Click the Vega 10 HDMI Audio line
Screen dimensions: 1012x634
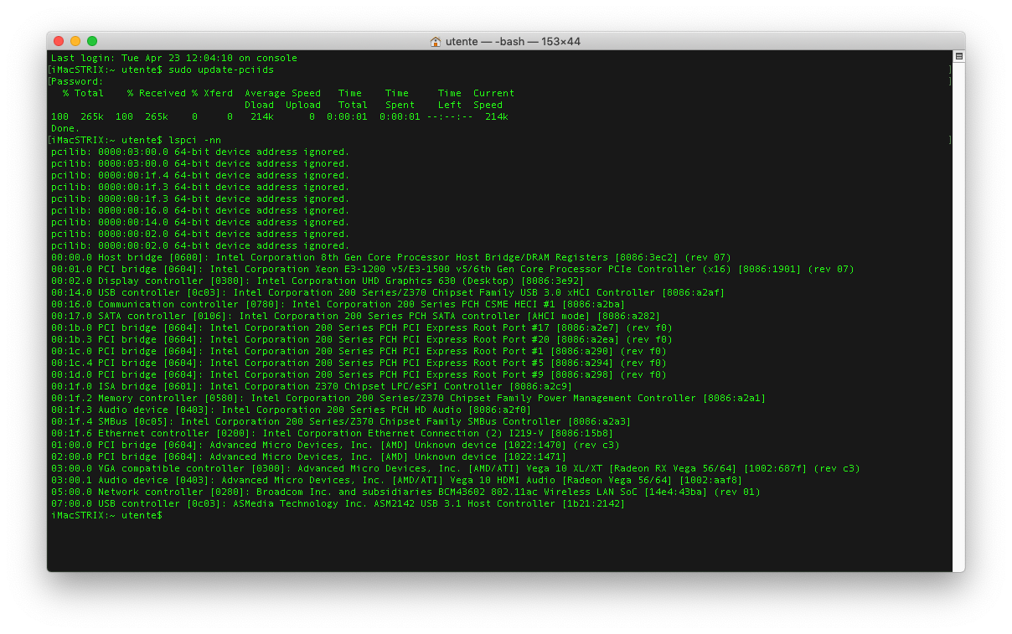[397, 480]
